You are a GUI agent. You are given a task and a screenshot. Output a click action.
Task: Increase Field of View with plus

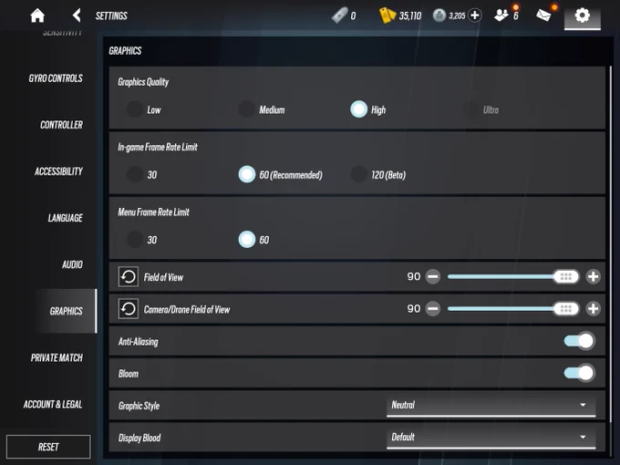coord(594,277)
